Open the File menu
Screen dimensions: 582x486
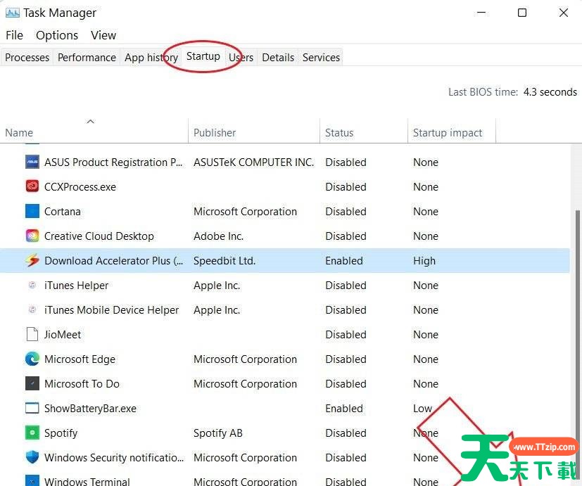[x=14, y=35]
